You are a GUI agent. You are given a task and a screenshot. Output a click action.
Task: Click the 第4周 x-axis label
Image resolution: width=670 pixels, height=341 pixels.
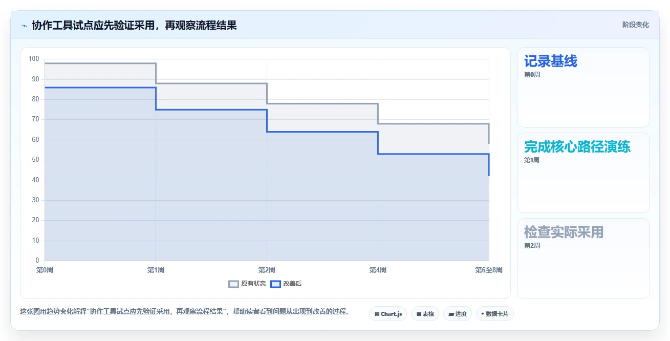click(x=378, y=270)
